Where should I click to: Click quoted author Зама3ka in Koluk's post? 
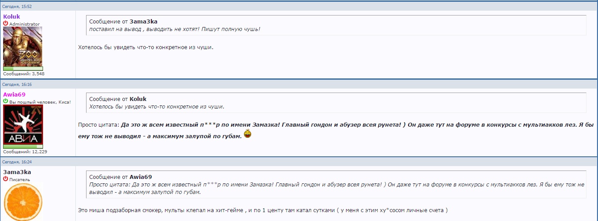tap(143, 21)
